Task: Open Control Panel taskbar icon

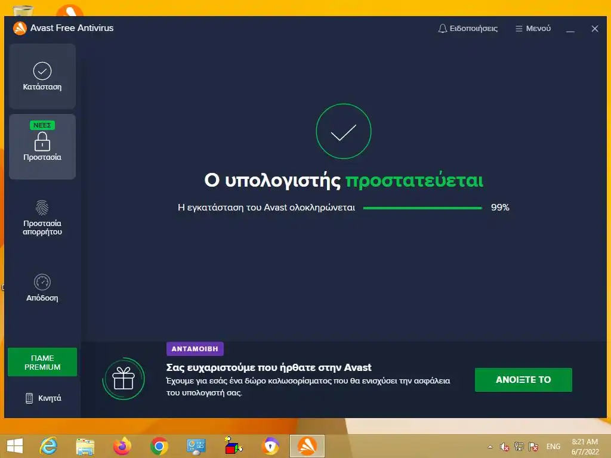Action: 196,446
